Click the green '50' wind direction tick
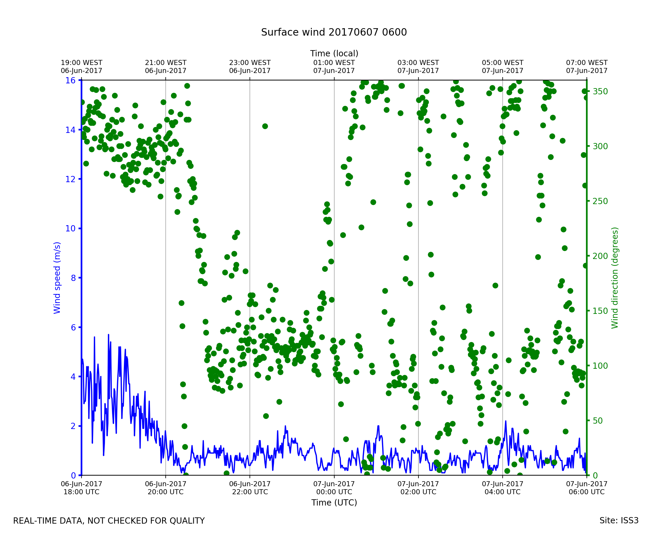Image resolution: width=652 pixels, height=534 pixels. click(x=597, y=421)
